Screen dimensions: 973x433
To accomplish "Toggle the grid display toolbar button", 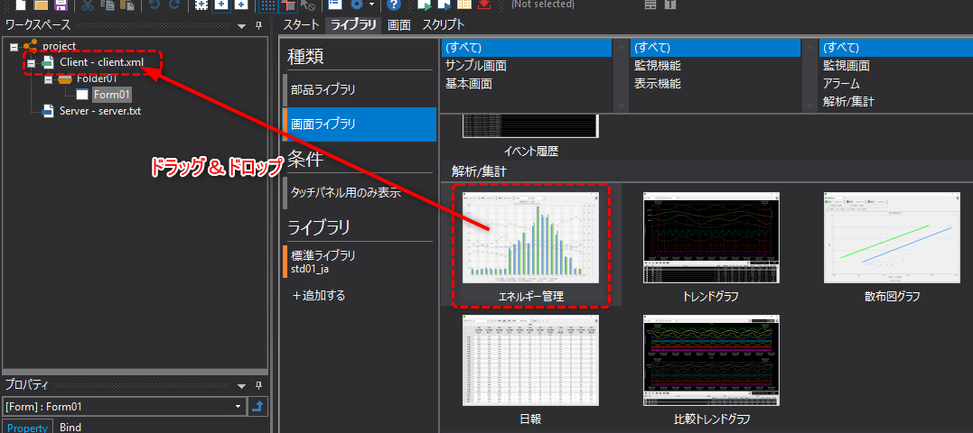I will click(x=268, y=5).
